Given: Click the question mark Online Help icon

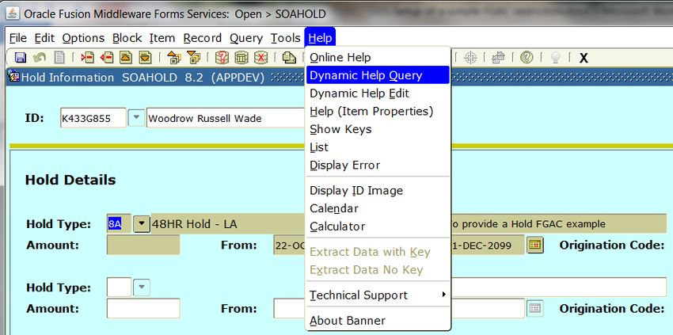Looking at the screenshot, I should [x=527, y=58].
